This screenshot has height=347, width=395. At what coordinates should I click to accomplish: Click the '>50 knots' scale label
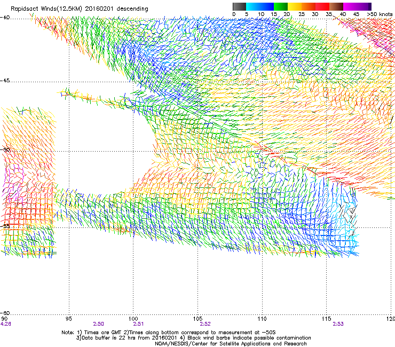coord(380,14)
